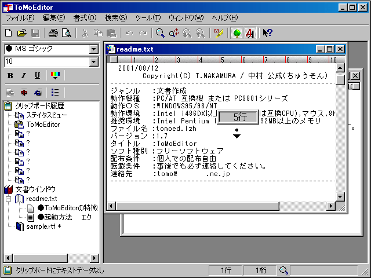Open the 編集(E) menu
This screenshot has width=371, height=278.
tap(54, 18)
